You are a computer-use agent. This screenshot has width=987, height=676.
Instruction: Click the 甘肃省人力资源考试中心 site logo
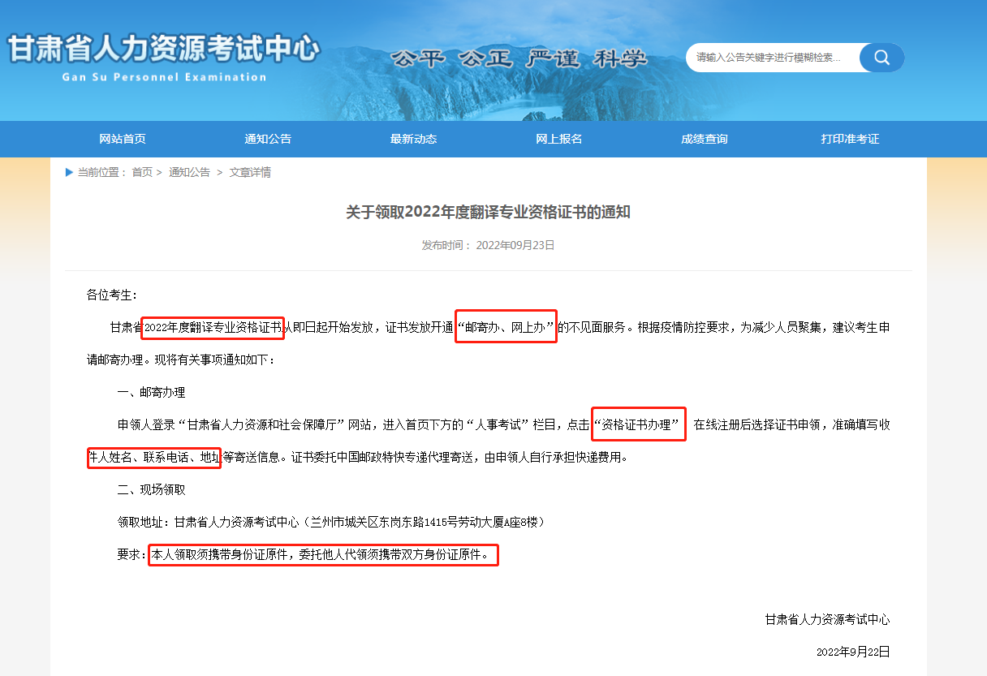pos(163,49)
